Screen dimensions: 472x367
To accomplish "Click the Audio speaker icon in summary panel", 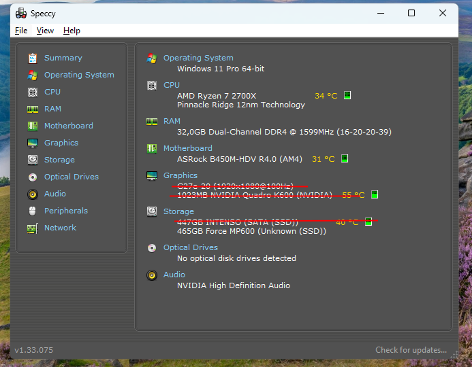I will click(x=152, y=275).
